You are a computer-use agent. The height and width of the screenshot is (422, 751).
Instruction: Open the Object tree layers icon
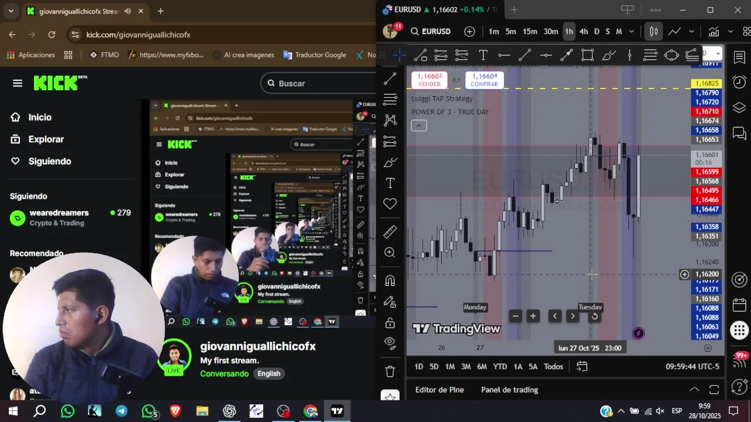click(x=739, y=108)
